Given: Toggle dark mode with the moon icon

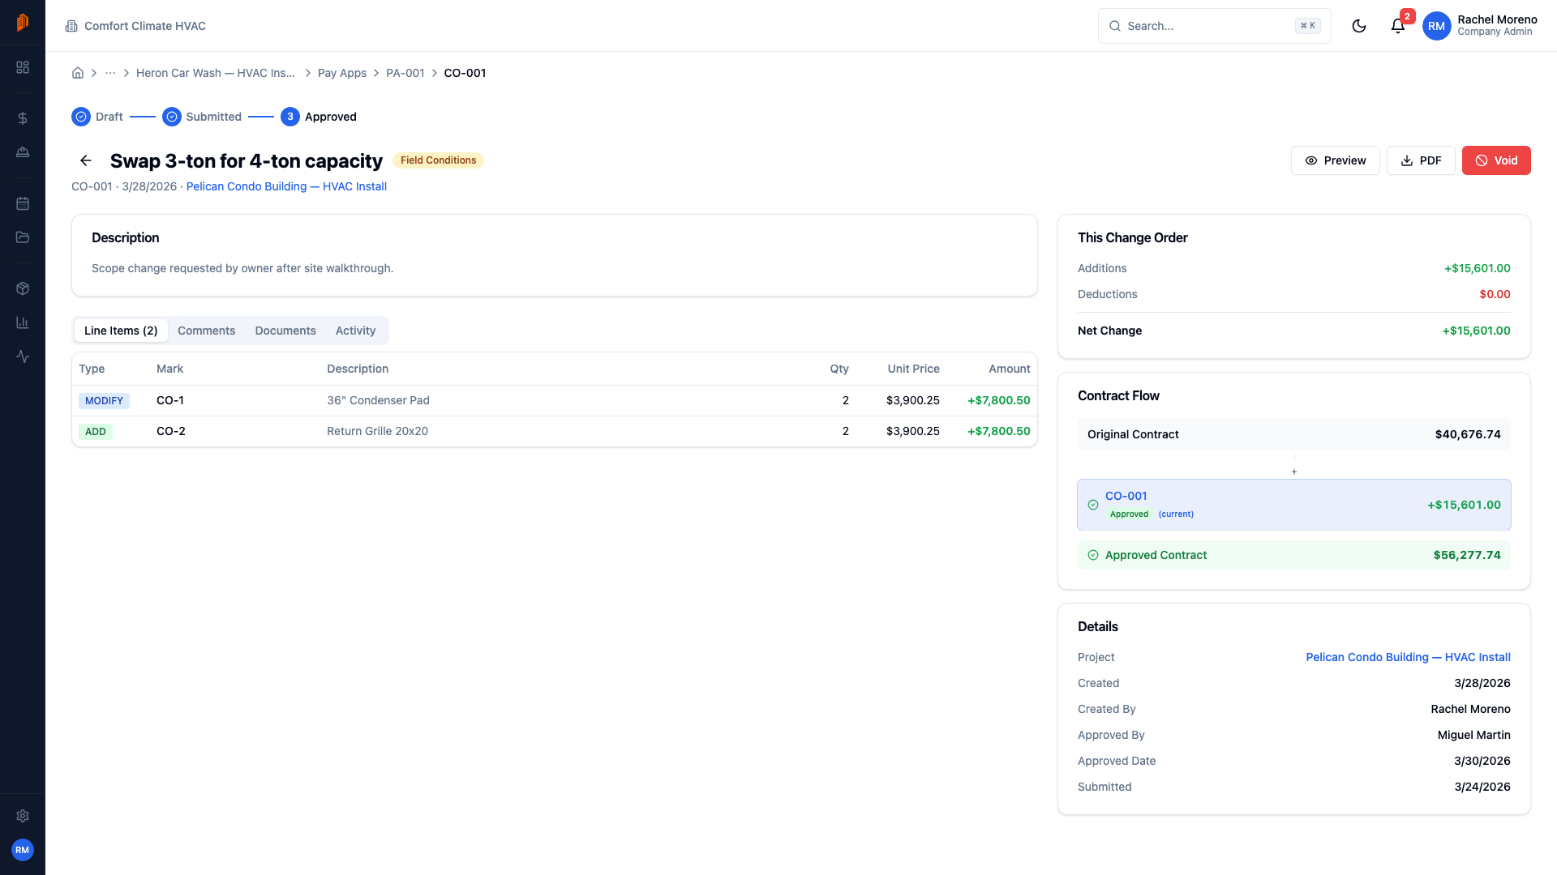Looking at the screenshot, I should (1359, 26).
